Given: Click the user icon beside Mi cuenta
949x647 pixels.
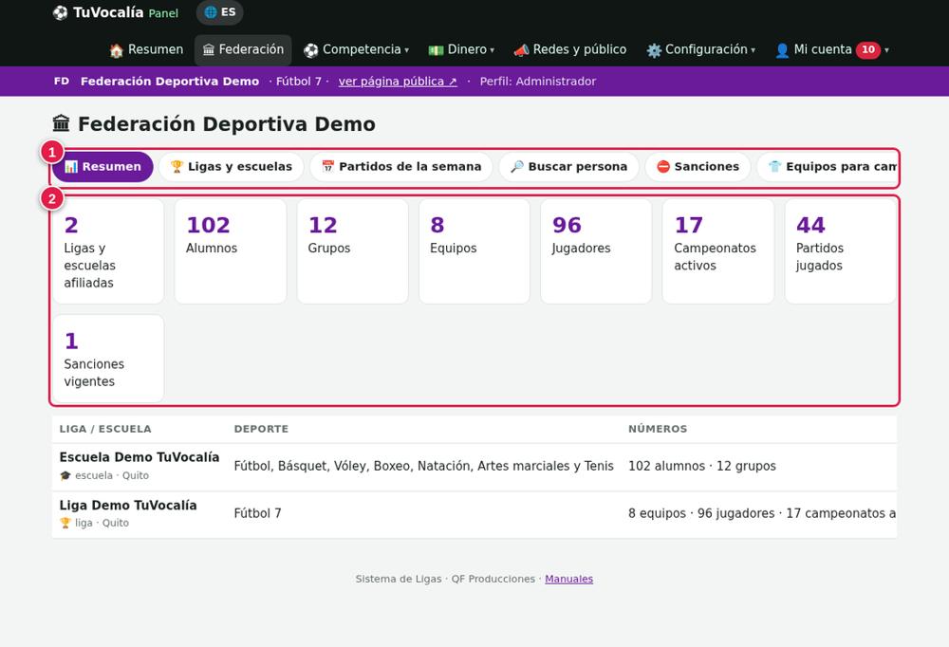Looking at the screenshot, I should pos(782,50).
